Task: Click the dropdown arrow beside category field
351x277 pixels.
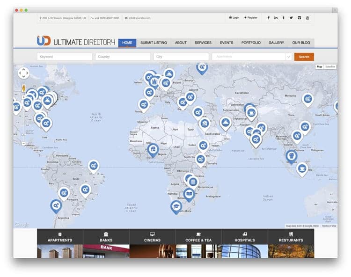Action: pos(288,57)
